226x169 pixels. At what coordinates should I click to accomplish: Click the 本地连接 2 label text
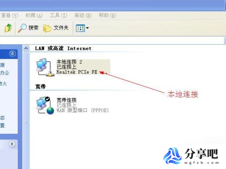point(69,62)
